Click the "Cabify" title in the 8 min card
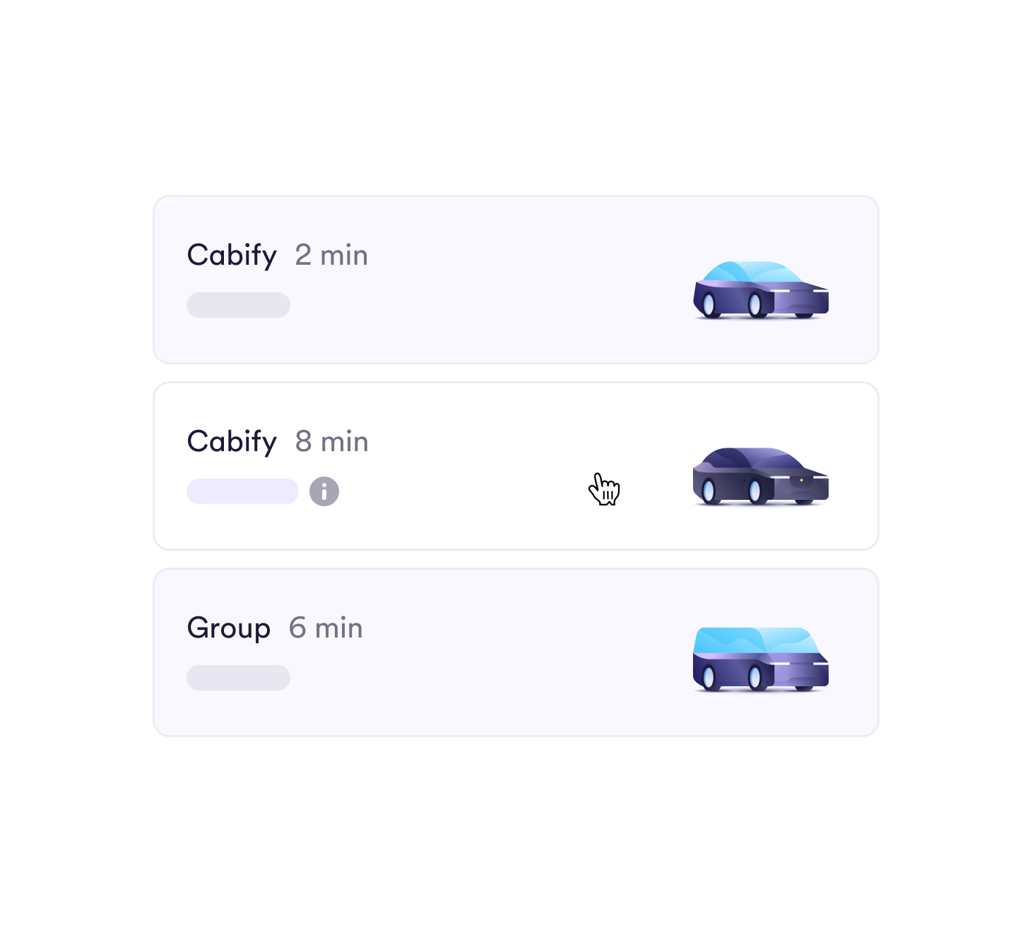1030x932 pixels. (x=232, y=441)
